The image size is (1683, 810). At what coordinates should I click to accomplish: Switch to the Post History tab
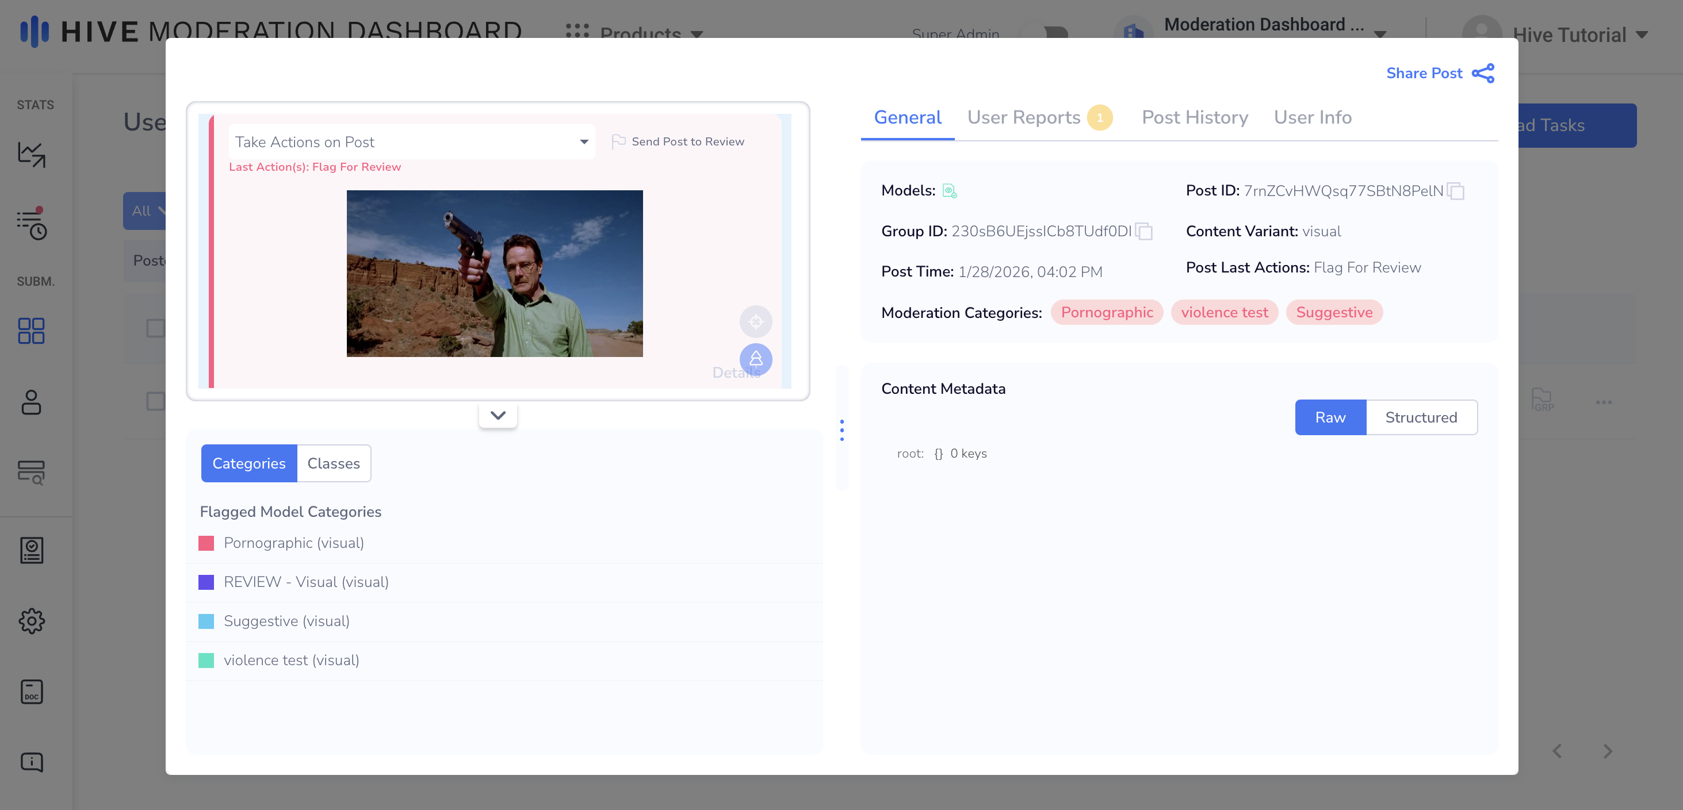pos(1194,118)
